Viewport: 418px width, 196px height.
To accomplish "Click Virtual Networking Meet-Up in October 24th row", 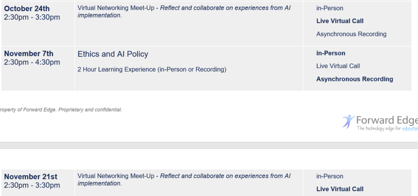I will pos(116,8).
